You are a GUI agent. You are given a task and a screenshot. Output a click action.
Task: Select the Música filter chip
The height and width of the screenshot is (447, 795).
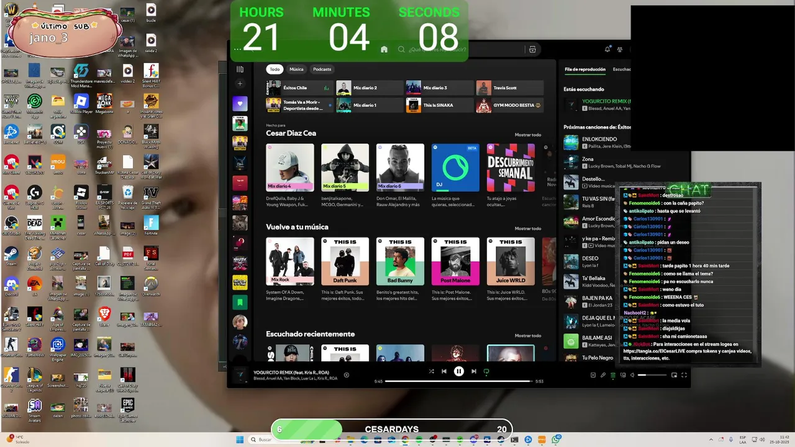point(296,70)
